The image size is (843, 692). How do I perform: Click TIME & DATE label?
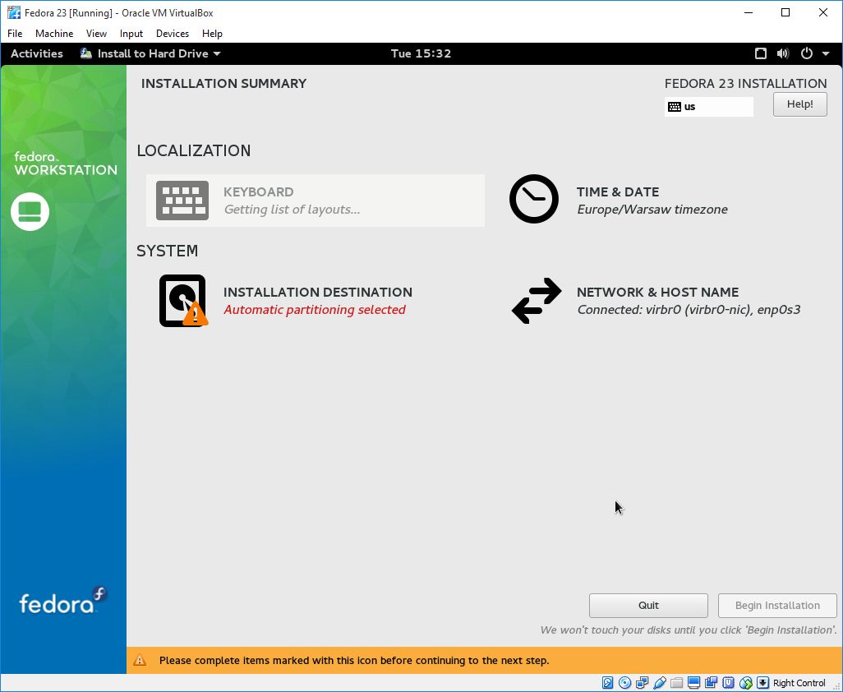pos(618,192)
